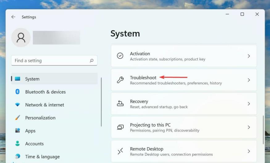
Task: Click the Find a setting search box
Action: [54, 61]
